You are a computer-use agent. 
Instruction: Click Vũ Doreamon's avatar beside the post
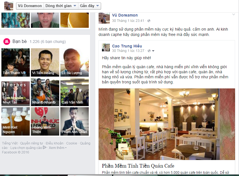[104, 18]
